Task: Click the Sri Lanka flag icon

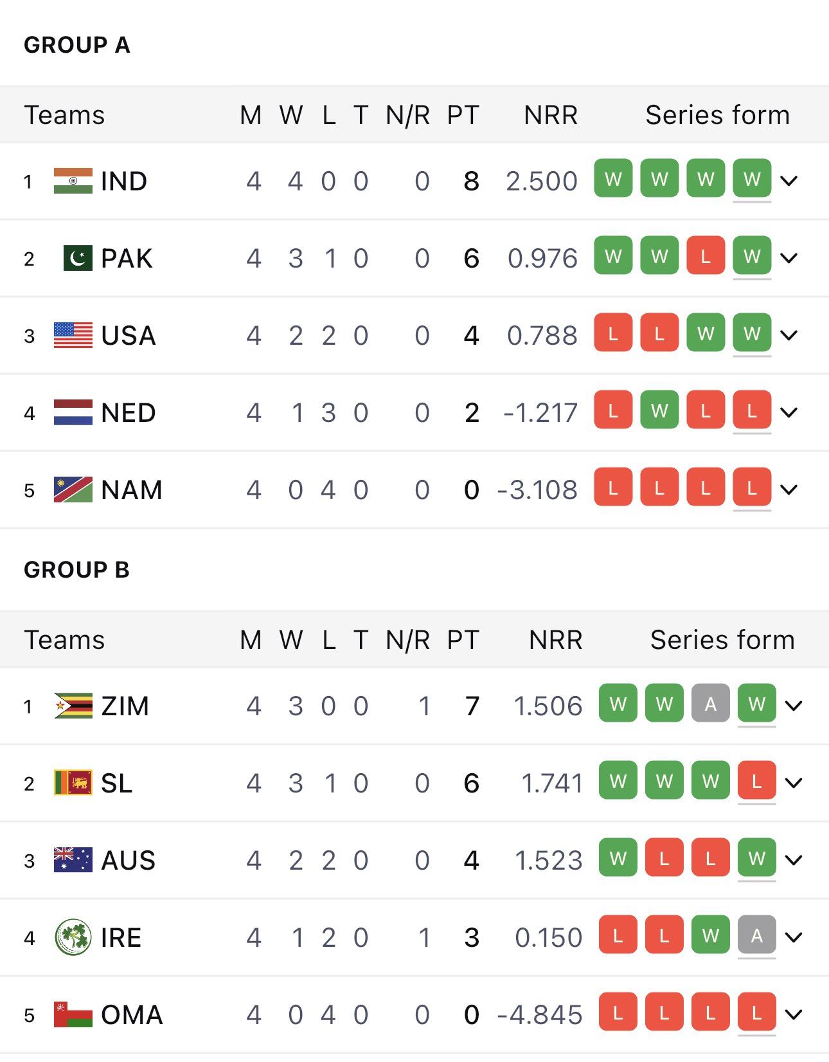Action: pos(73,783)
